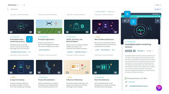The image size is (169, 94).
Task: Open element in full view arrow icon
Action: pyautogui.click(x=128, y=21)
